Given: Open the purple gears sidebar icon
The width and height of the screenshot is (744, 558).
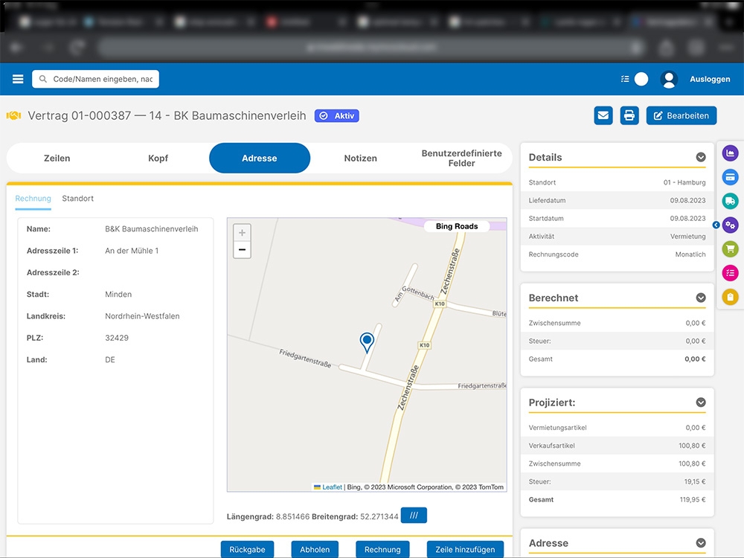Looking at the screenshot, I should 731,225.
